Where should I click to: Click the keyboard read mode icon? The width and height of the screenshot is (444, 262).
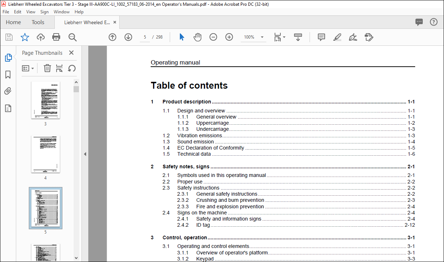click(x=298, y=37)
